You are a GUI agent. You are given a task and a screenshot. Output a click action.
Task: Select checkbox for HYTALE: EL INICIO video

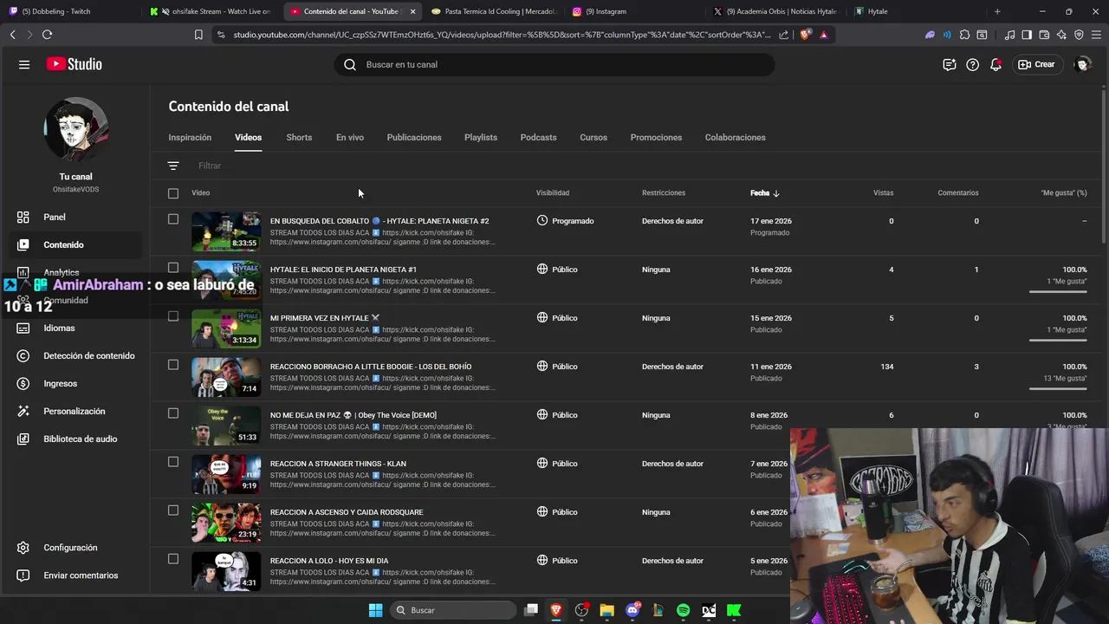coord(173,268)
